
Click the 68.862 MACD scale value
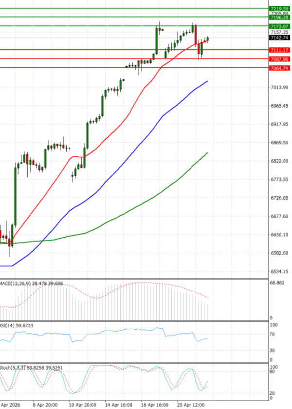pyautogui.click(x=276, y=283)
